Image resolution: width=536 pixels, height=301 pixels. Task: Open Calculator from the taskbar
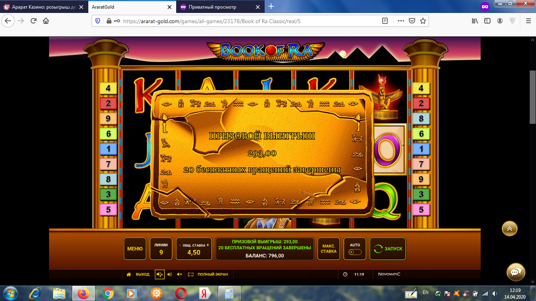(x=229, y=293)
